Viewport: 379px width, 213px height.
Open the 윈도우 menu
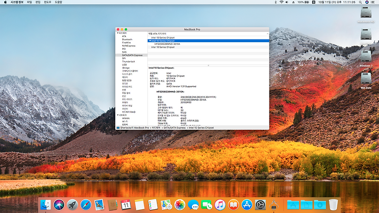coord(47,2)
